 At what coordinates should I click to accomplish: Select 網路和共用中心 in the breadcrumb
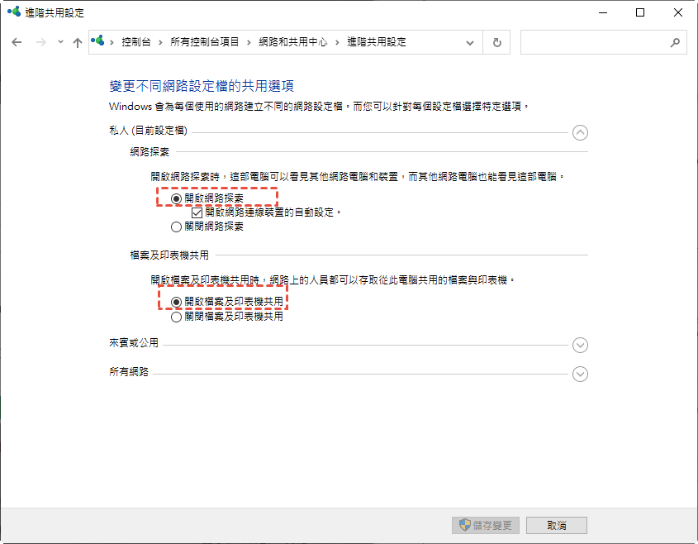[293, 42]
